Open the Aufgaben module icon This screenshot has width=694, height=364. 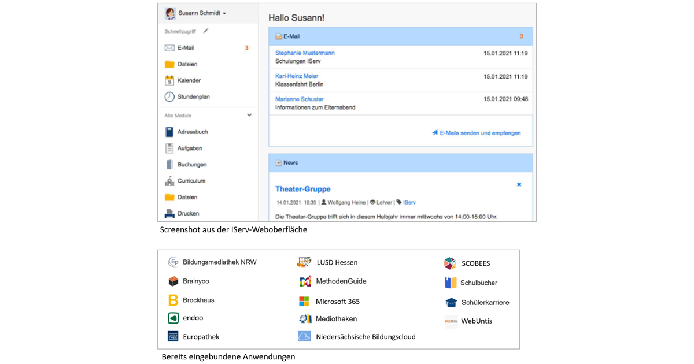[x=169, y=148]
